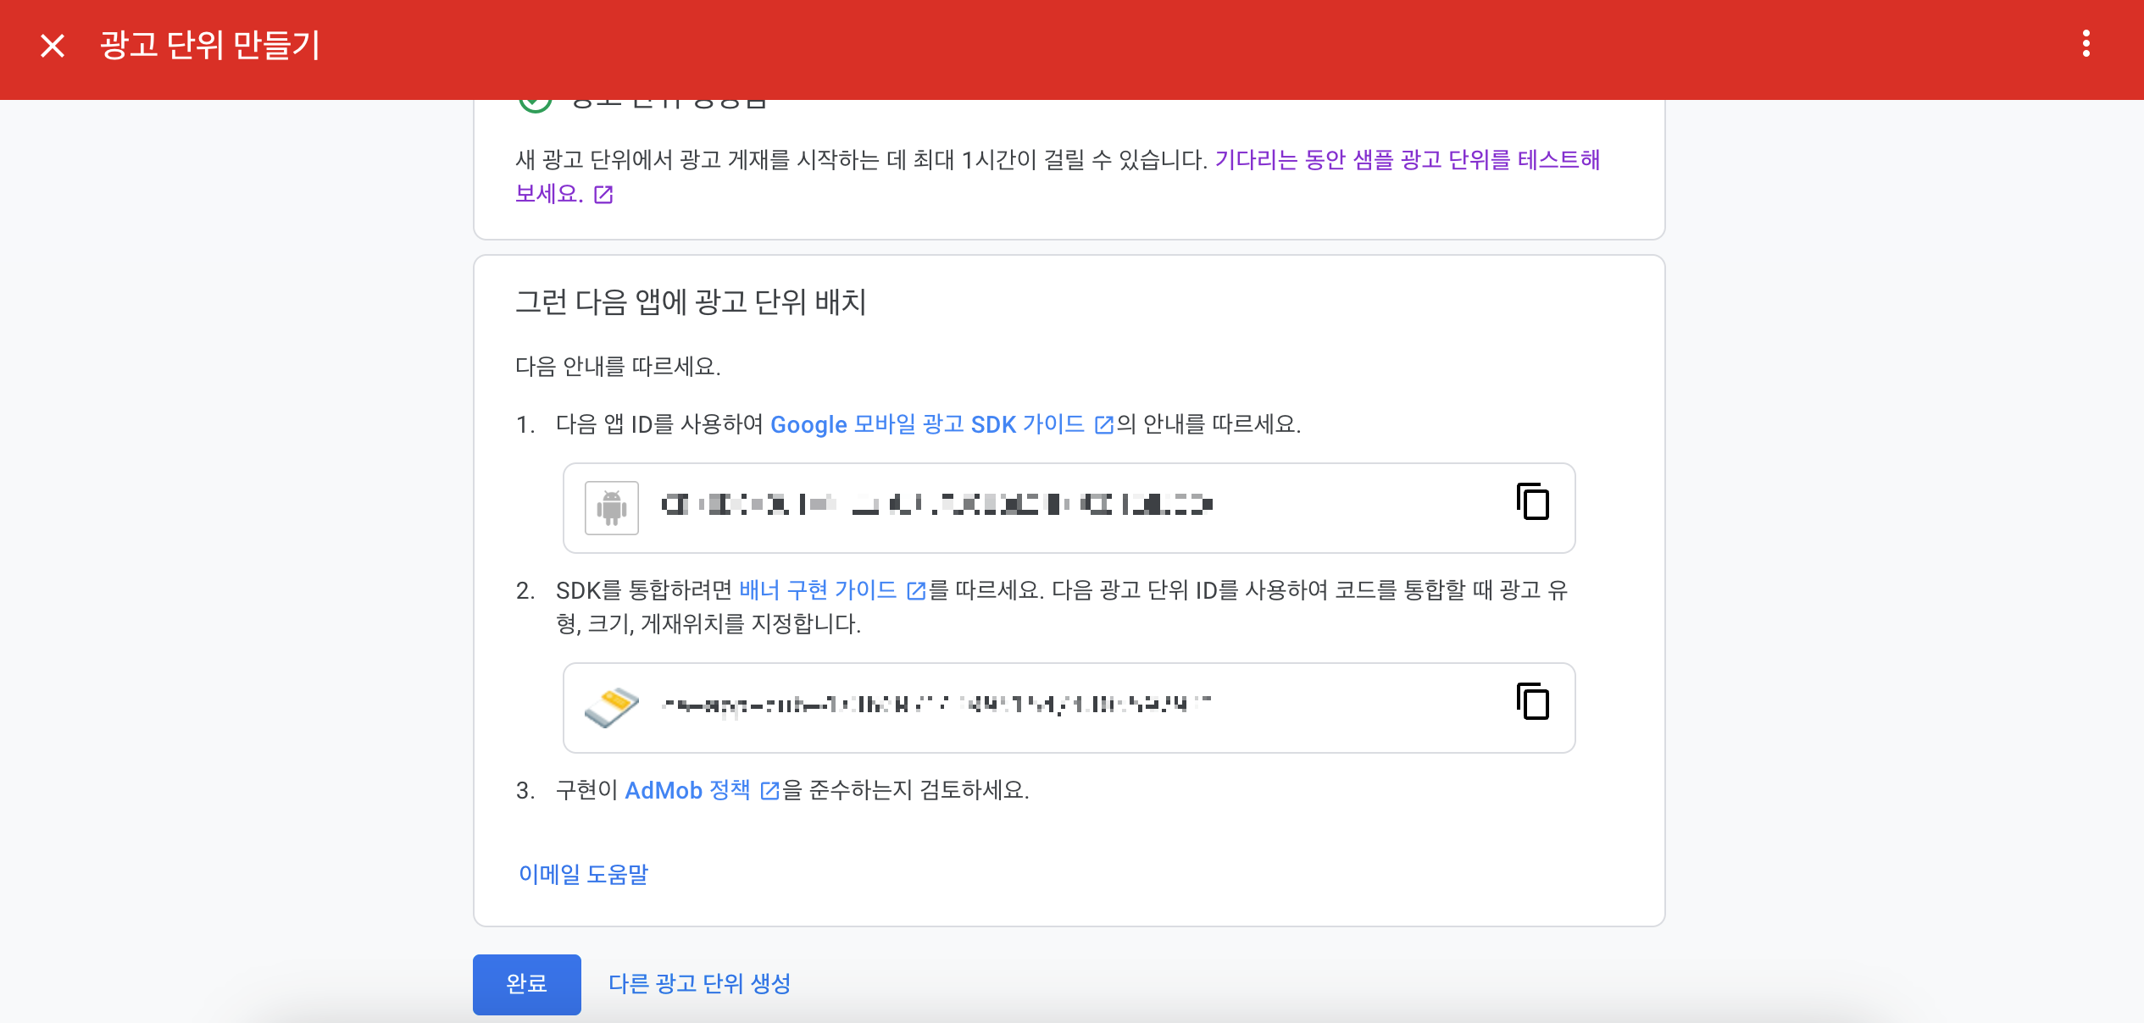Click the 광고 단위 만들기 header title
Screen dimensions: 2144x1023
coord(210,46)
